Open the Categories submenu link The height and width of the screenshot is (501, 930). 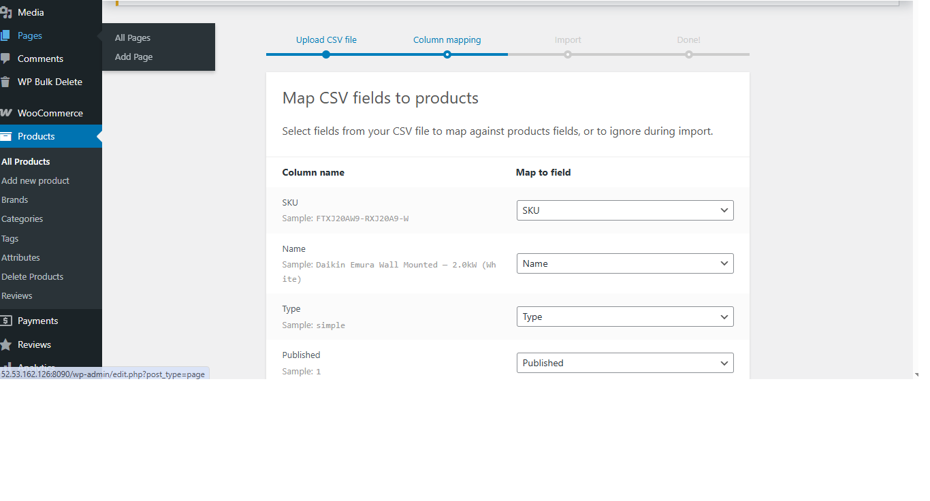[22, 219]
